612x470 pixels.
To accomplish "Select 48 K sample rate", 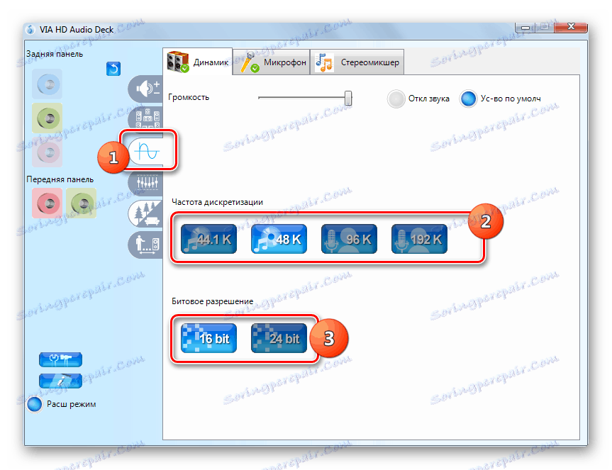I will coord(279,239).
